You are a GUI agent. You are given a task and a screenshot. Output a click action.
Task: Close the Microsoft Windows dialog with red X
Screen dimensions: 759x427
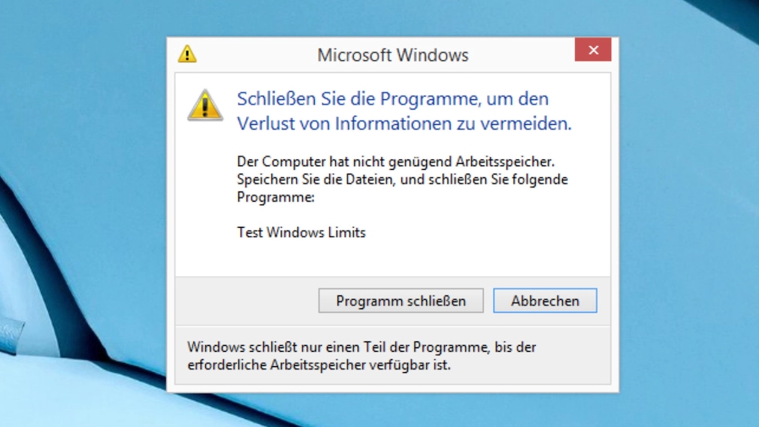click(593, 50)
